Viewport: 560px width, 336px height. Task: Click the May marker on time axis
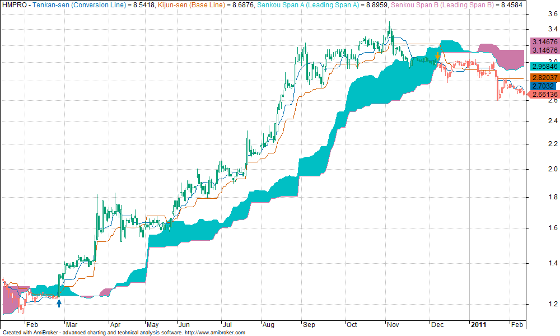(x=152, y=324)
